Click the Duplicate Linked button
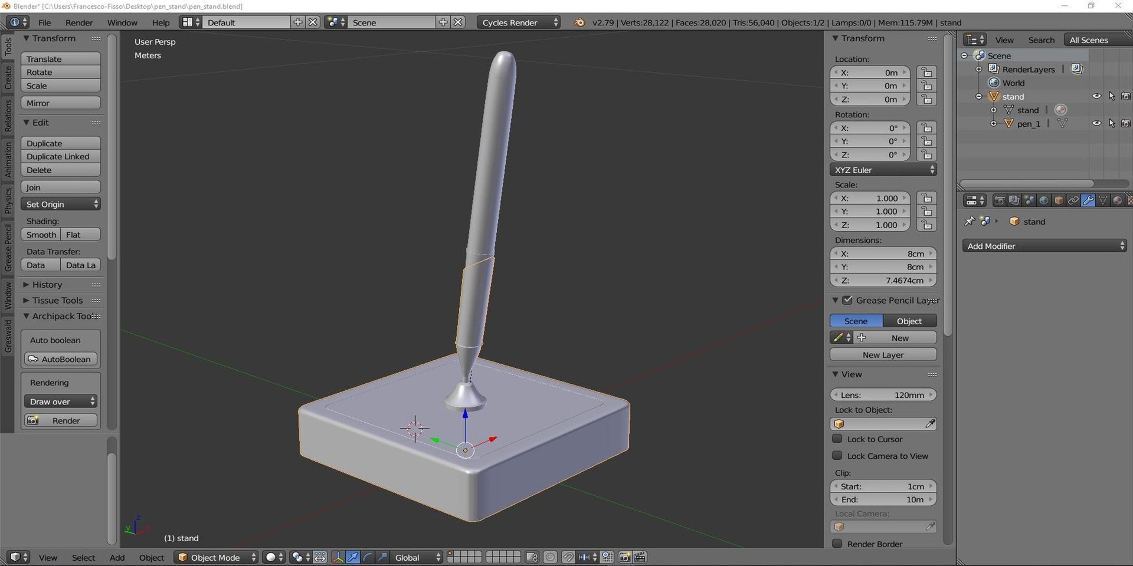Viewport: 1133px width, 566px height. (60, 156)
